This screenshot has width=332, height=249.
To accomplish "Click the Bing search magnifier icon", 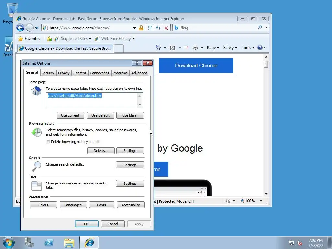I will (260, 28).
